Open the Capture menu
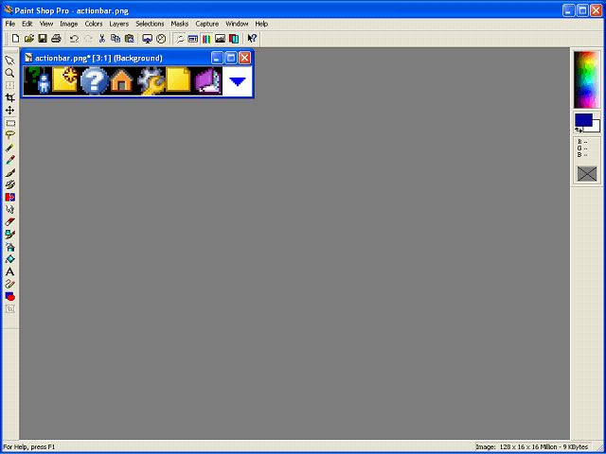The height and width of the screenshot is (454, 606). click(x=206, y=24)
